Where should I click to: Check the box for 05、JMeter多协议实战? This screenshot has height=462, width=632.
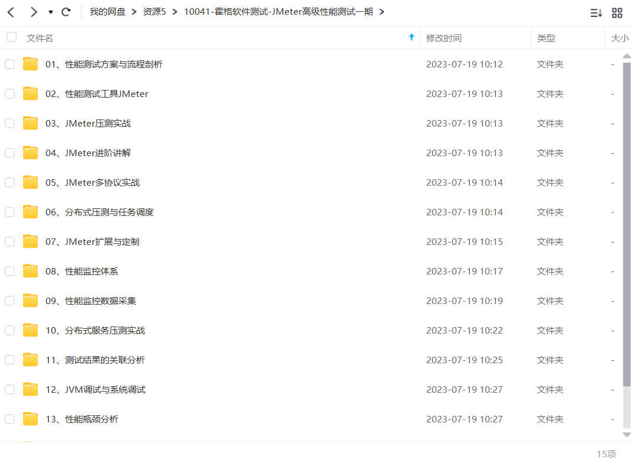[9, 182]
